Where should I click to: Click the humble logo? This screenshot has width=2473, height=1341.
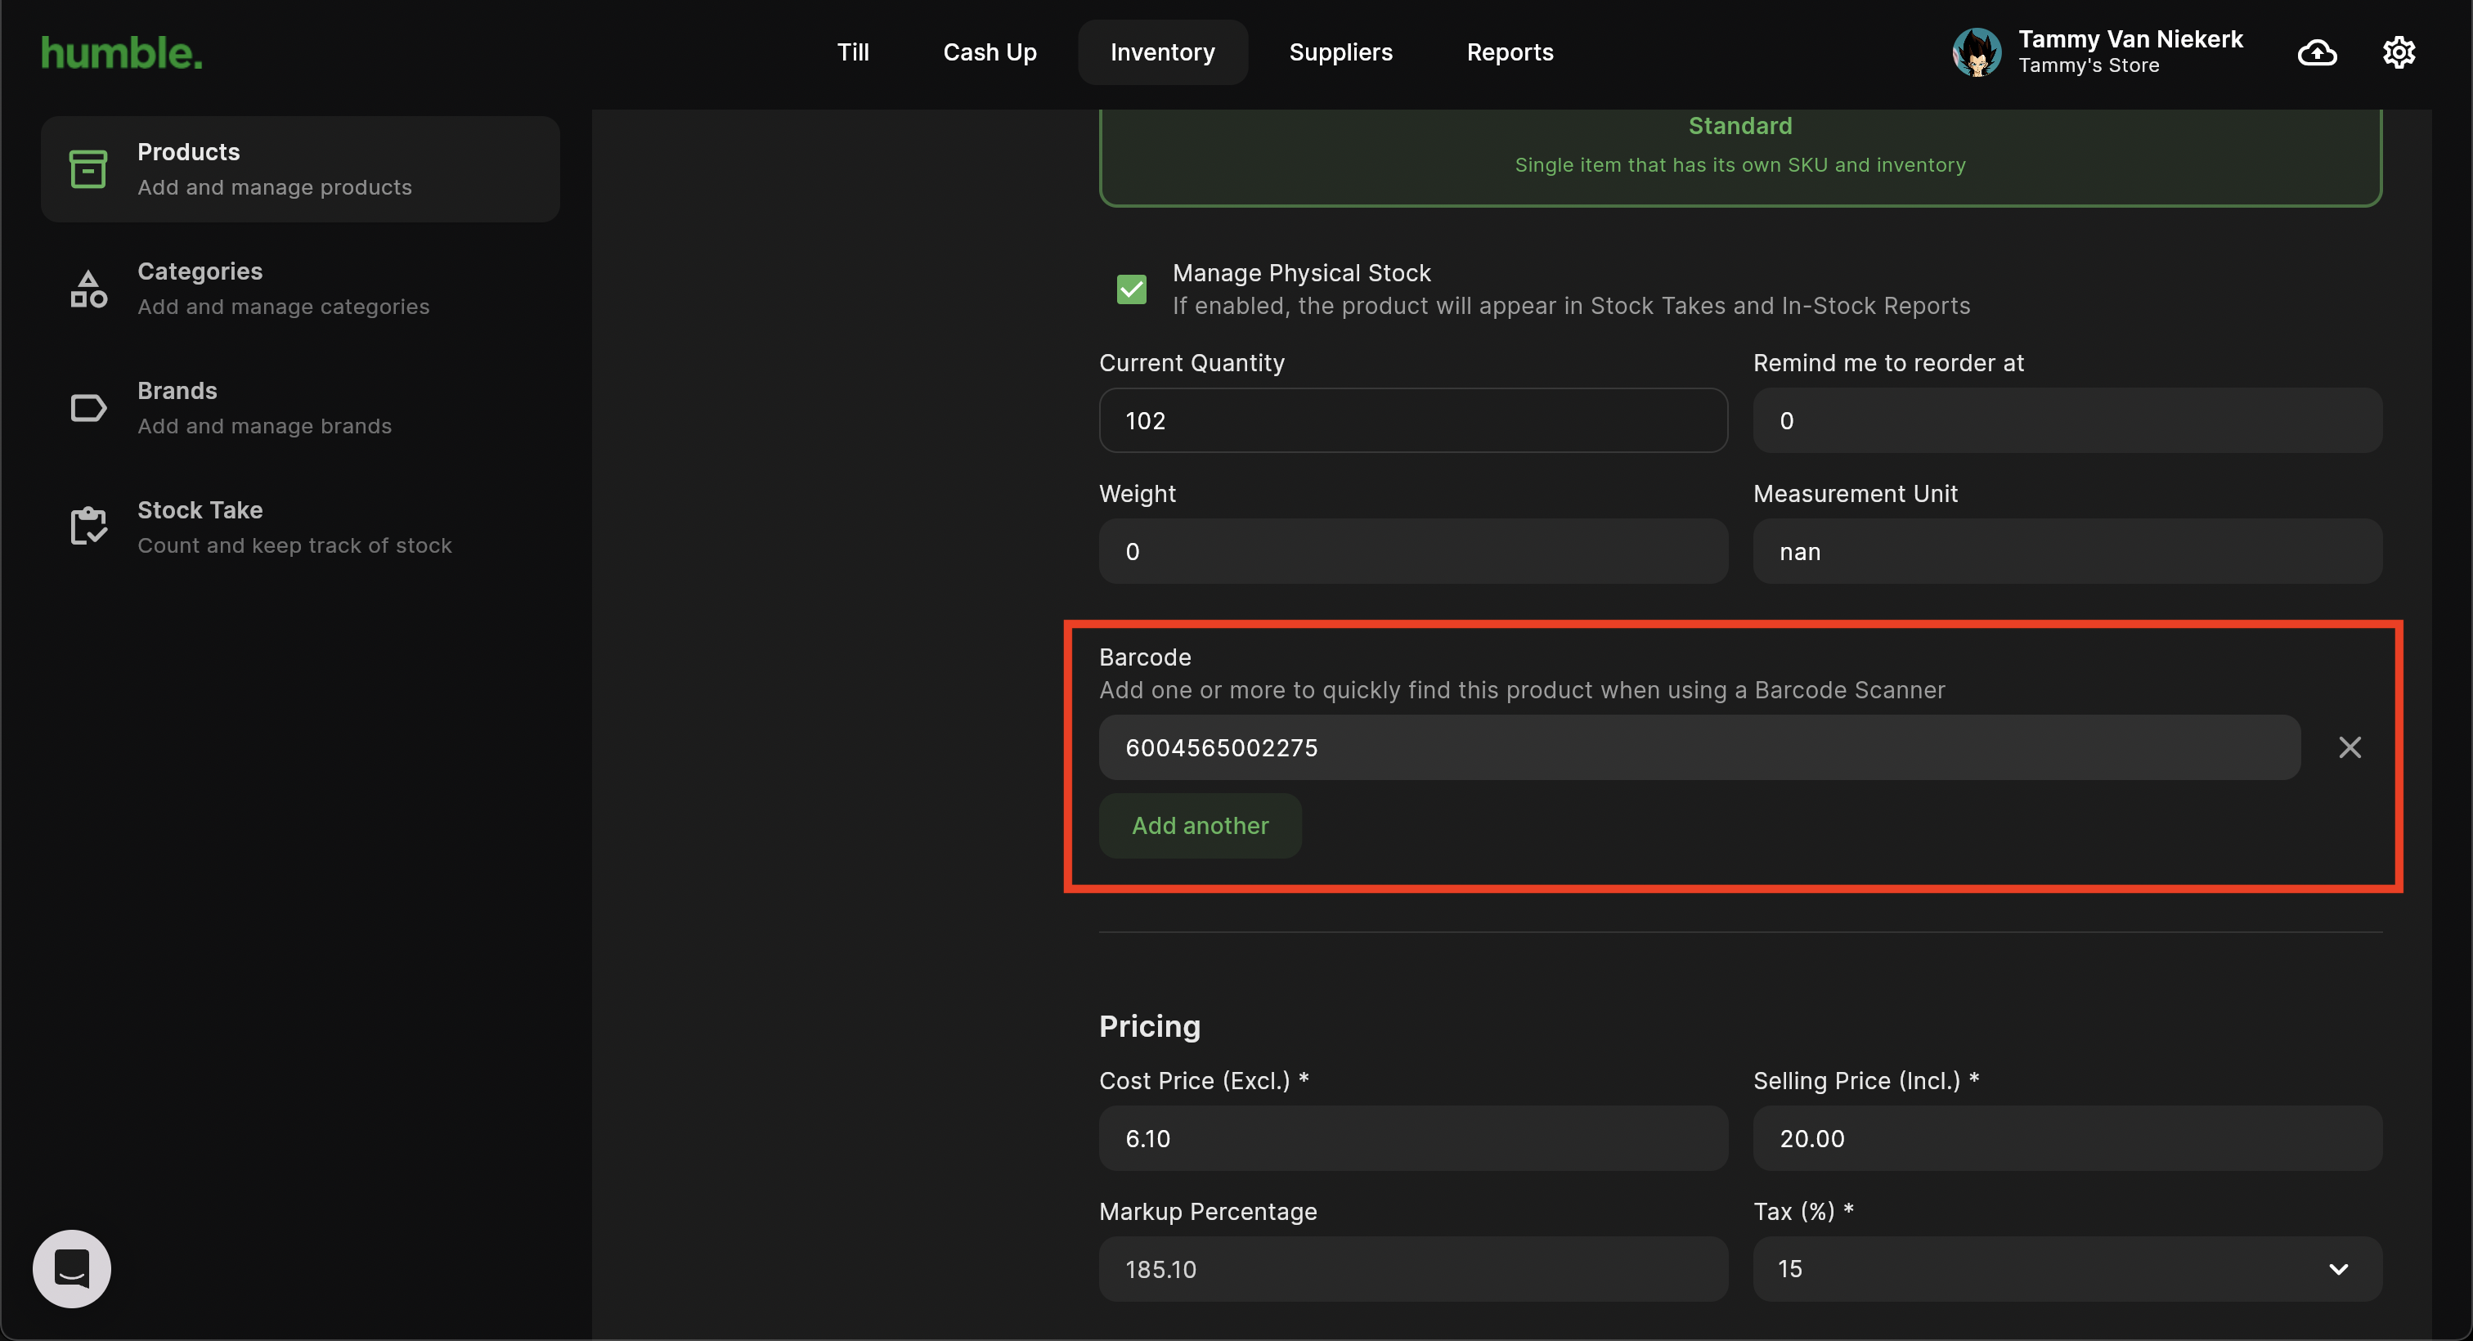(122, 53)
